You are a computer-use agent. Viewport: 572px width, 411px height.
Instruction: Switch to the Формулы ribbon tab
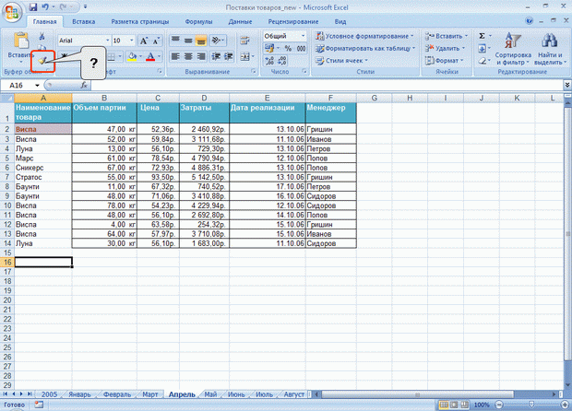click(x=198, y=21)
